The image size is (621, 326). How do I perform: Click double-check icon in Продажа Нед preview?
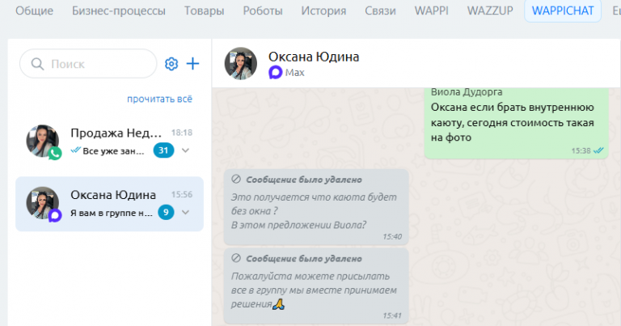pos(75,150)
